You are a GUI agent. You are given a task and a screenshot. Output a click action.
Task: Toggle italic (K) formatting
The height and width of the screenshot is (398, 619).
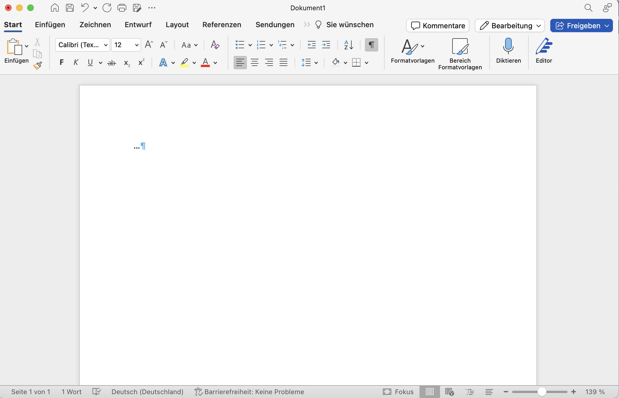76,62
